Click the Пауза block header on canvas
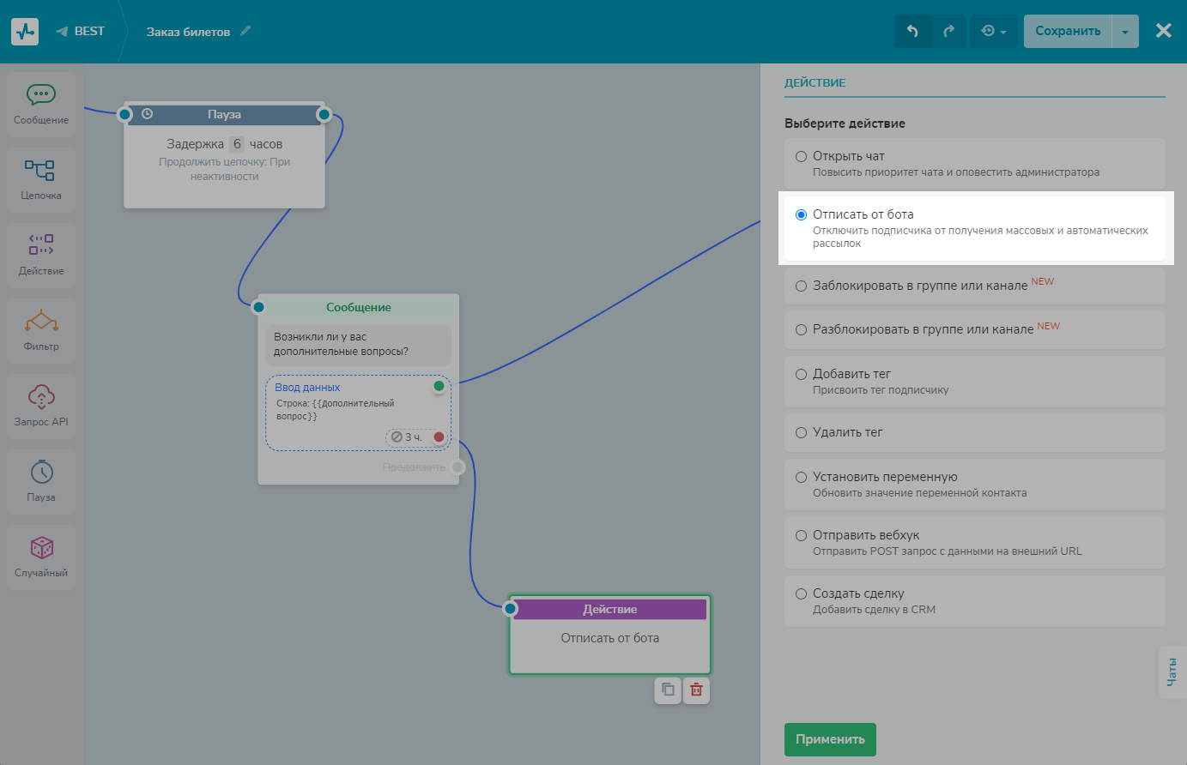Screen dimensions: 1187x765 click(x=224, y=114)
